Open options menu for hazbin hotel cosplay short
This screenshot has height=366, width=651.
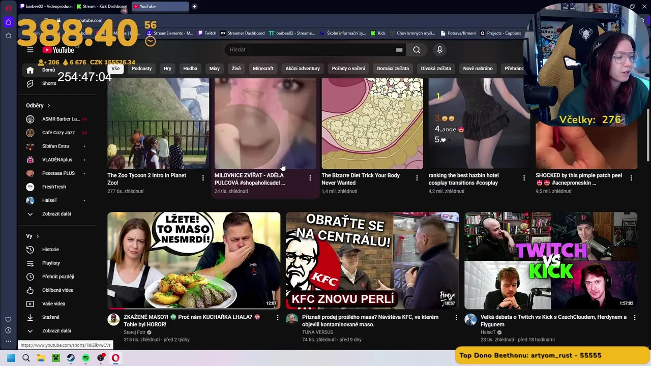(x=524, y=178)
